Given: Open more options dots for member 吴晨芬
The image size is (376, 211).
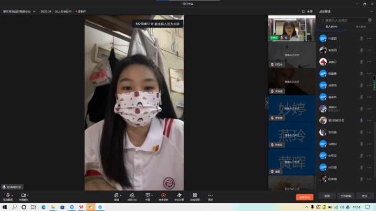Looking at the screenshot, I should pos(369,62).
